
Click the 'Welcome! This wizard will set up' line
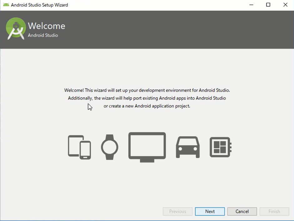pos(147,90)
